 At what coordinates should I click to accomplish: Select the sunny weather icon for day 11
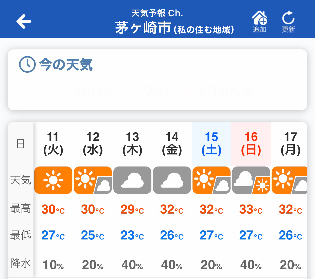pyautogui.click(x=53, y=180)
